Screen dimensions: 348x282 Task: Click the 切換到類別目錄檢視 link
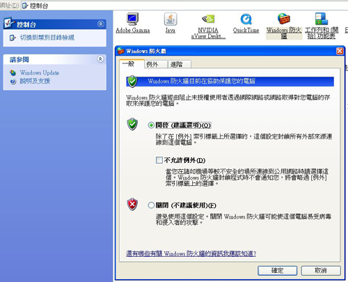pos(47,38)
